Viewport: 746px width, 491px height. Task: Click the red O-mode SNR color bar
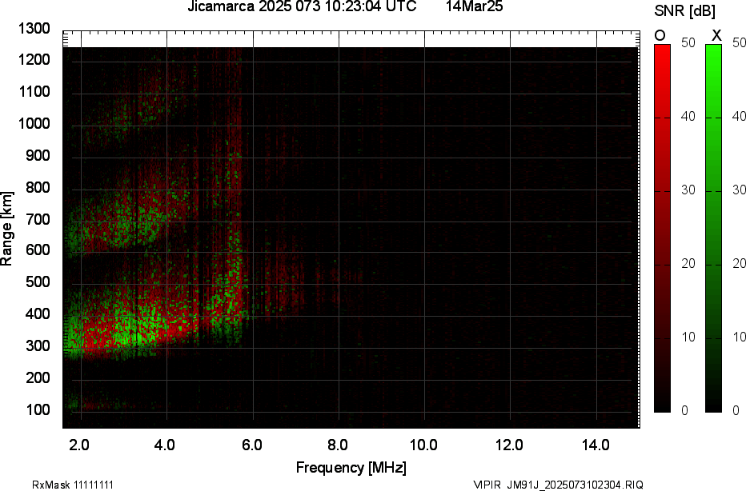point(662,228)
